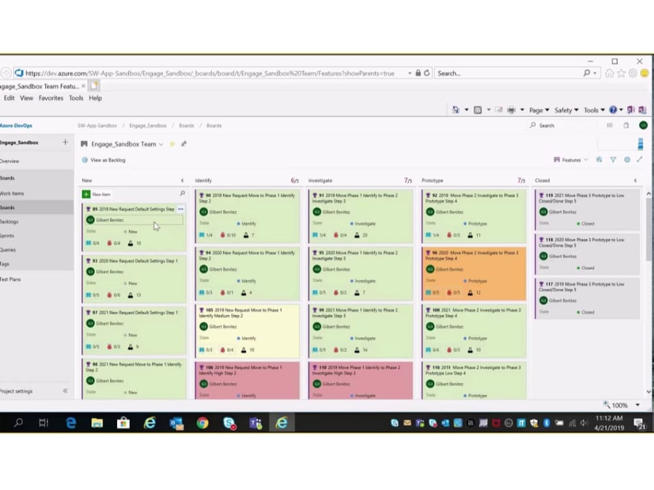
Task: Open Skype from the taskbar
Action: (x=229, y=423)
